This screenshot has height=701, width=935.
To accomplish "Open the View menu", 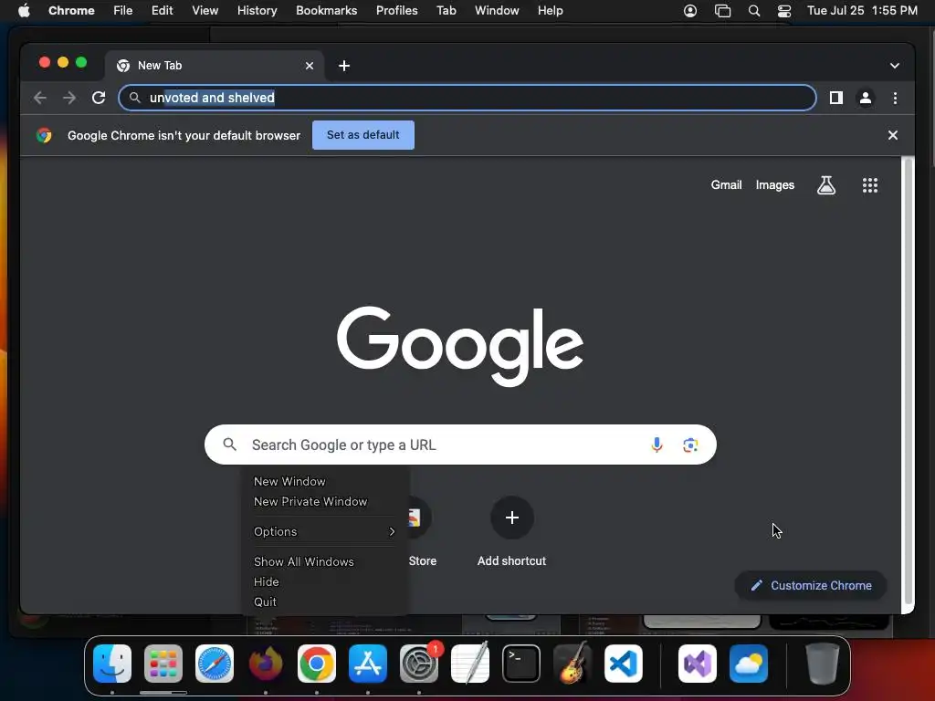I will tap(205, 11).
